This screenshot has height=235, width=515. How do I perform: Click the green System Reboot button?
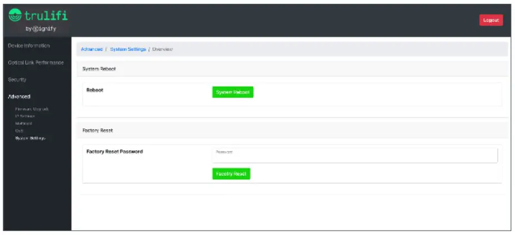click(233, 92)
